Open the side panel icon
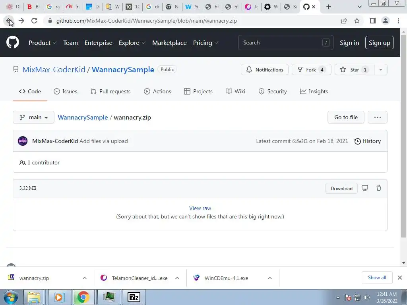Image resolution: width=407 pixels, height=305 pixels. point(373,21)
